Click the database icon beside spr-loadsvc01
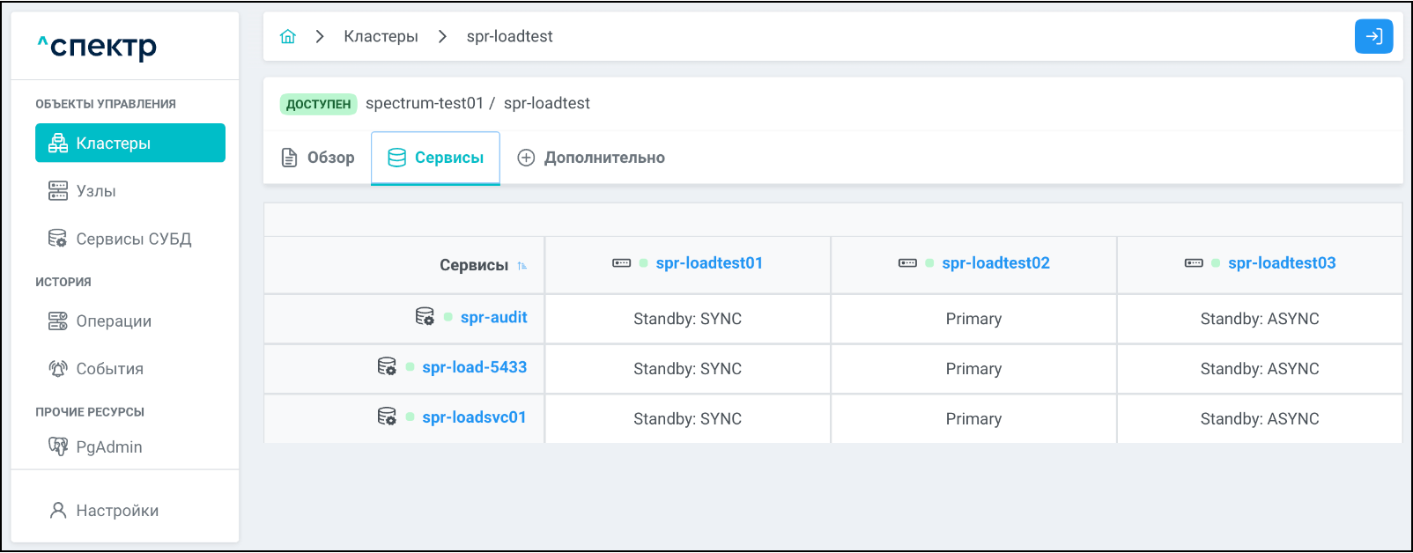The image size is (1413, 553). (x=387, y=417)
